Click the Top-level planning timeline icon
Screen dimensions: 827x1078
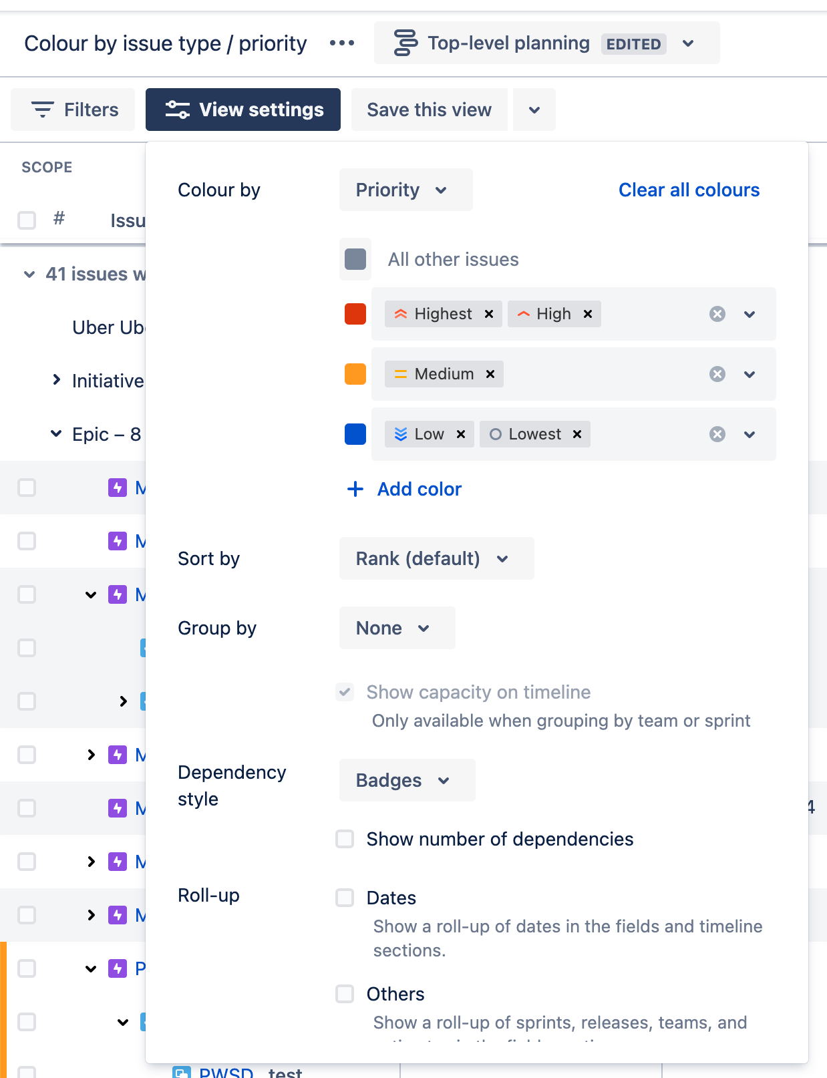[405, 43]
